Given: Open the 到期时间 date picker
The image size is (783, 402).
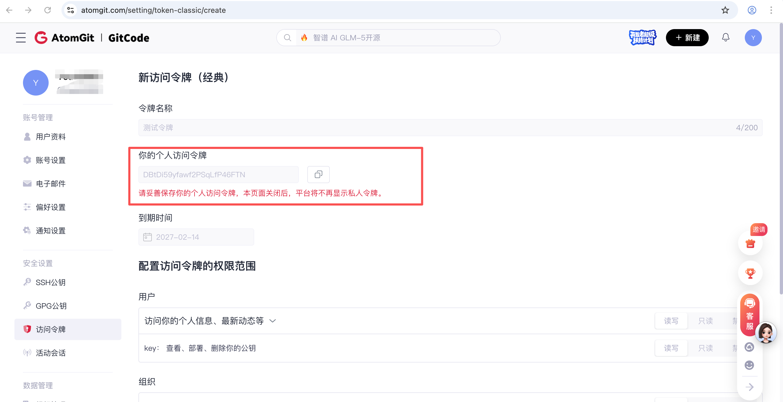Looking at the screenshot, I should (x=196, y=237).
